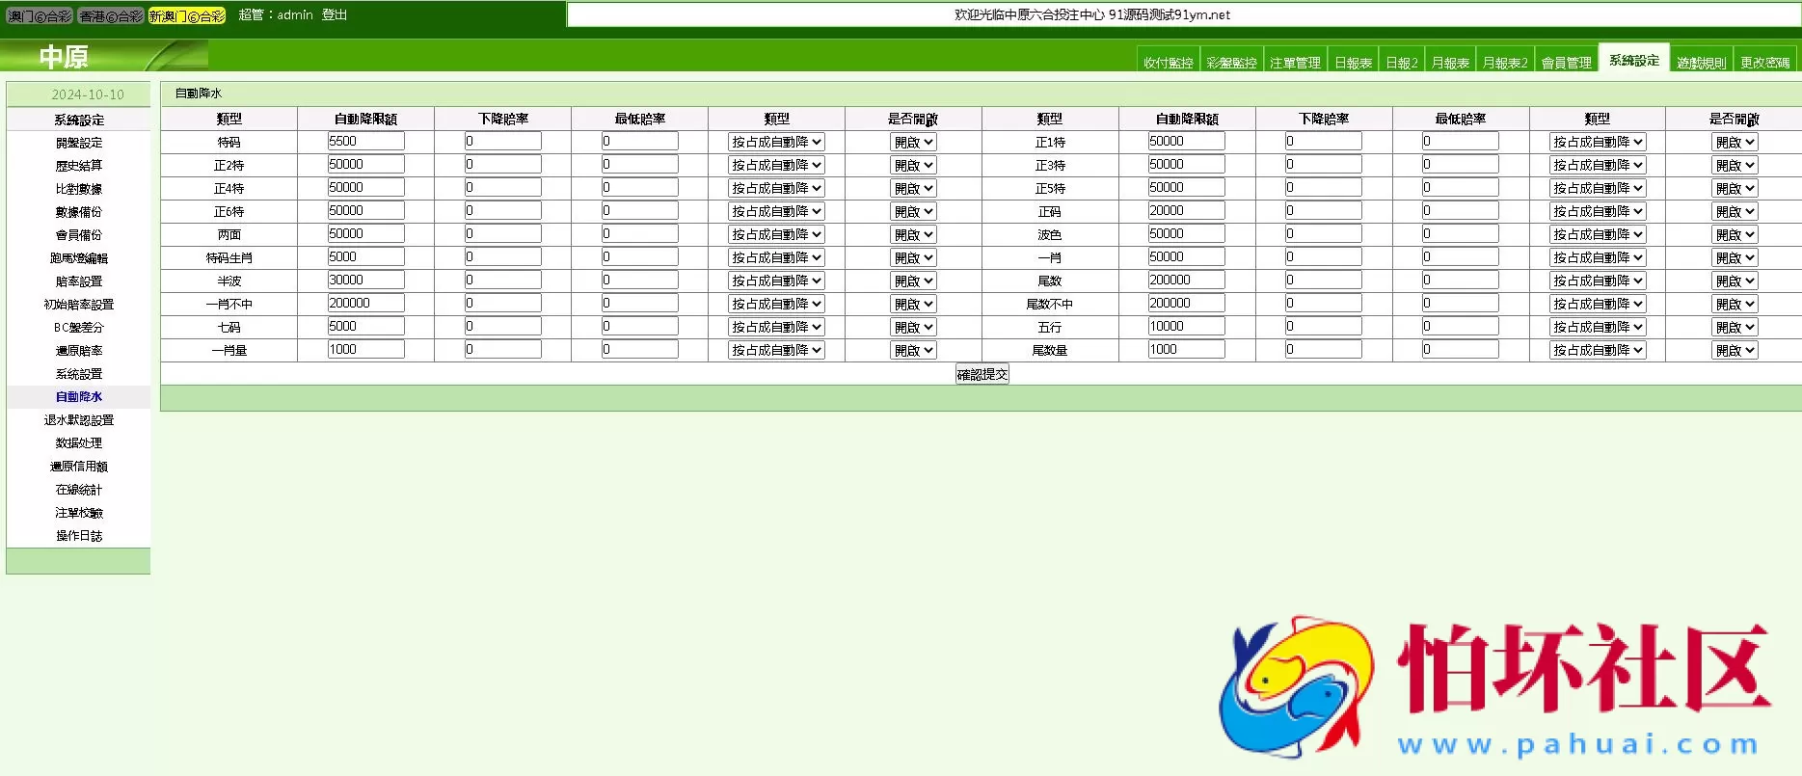Open 操作日誌 in the sidebar
The width and height of the screenshot is (1802, 776).
tap(79, 536)
